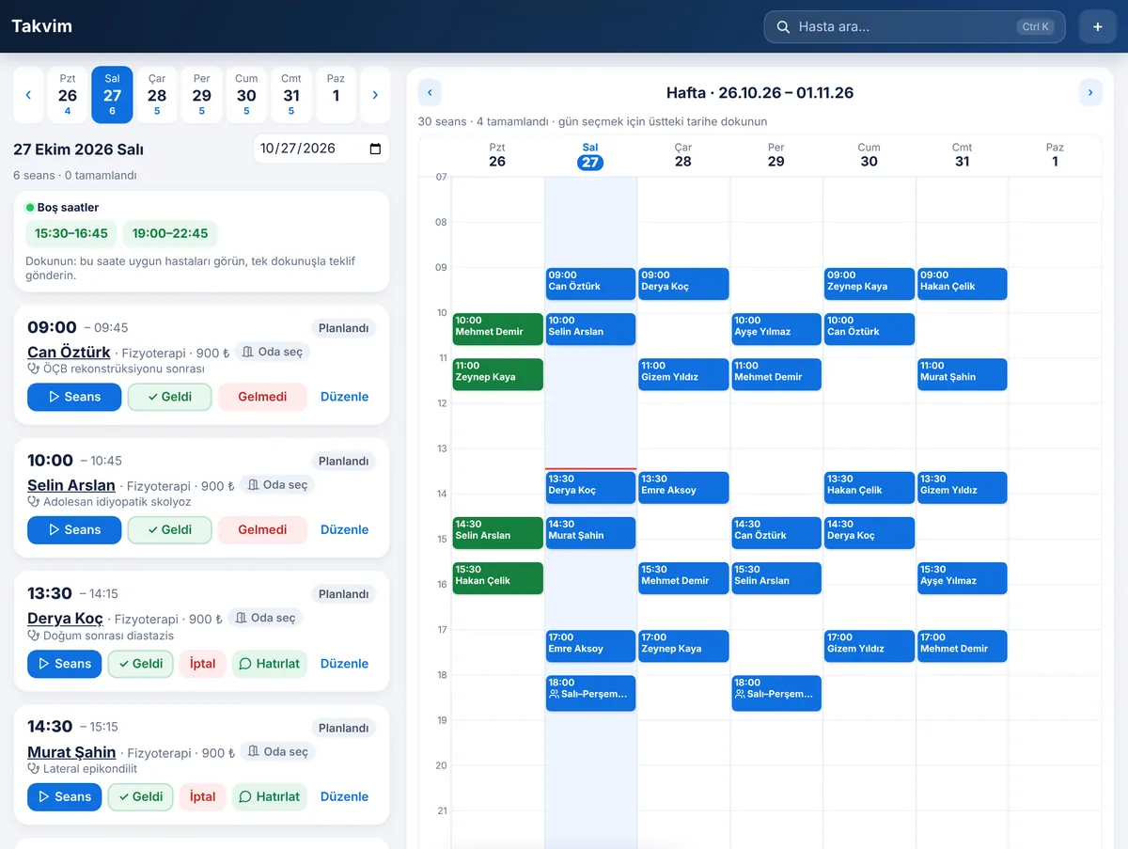Click Sal 27 column header in weekly calendar
Screen dimensions: 1128x849
(x=590, y=156)
